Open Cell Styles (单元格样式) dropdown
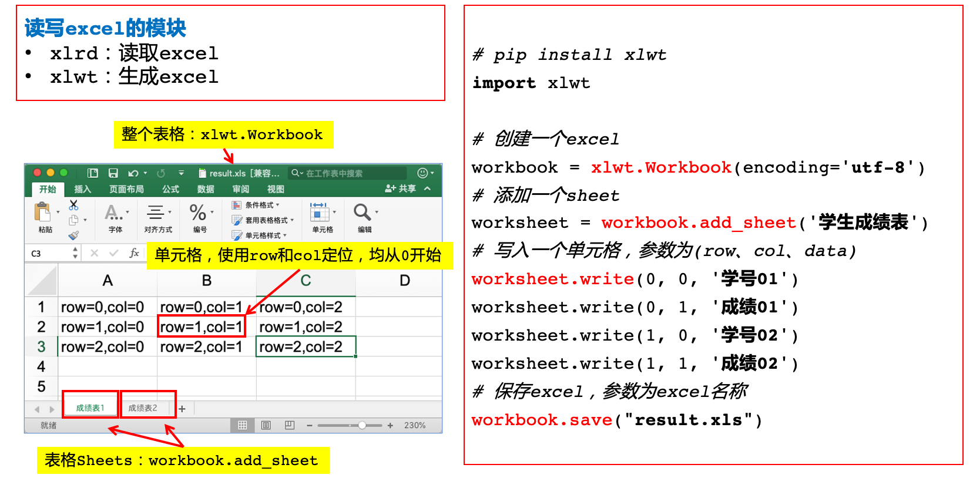Viewport: 973px width, 478px height. point(259,235)
